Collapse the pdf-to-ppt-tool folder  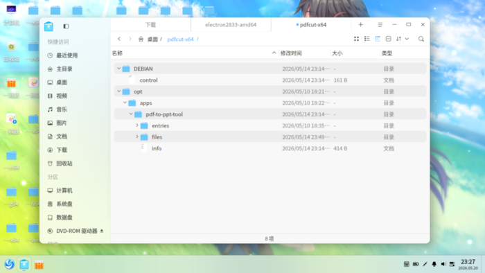(131, 114)
